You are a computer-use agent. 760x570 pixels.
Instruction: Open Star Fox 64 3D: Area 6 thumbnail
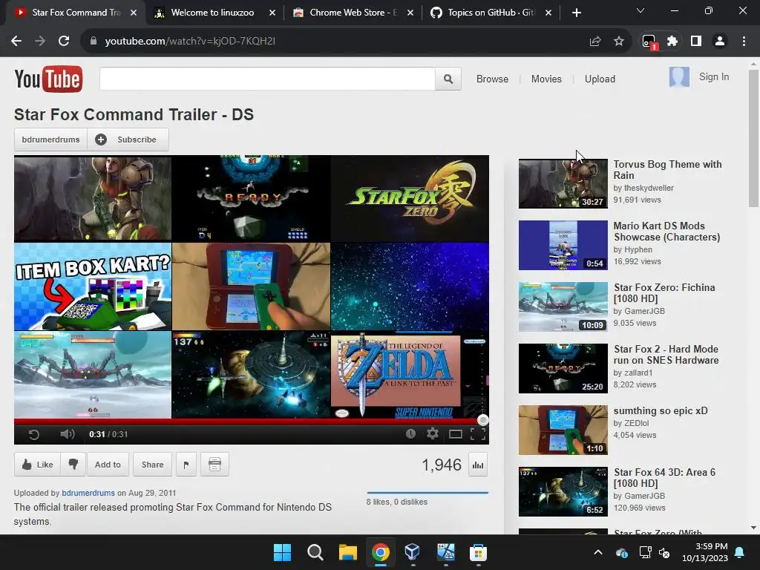563,491
